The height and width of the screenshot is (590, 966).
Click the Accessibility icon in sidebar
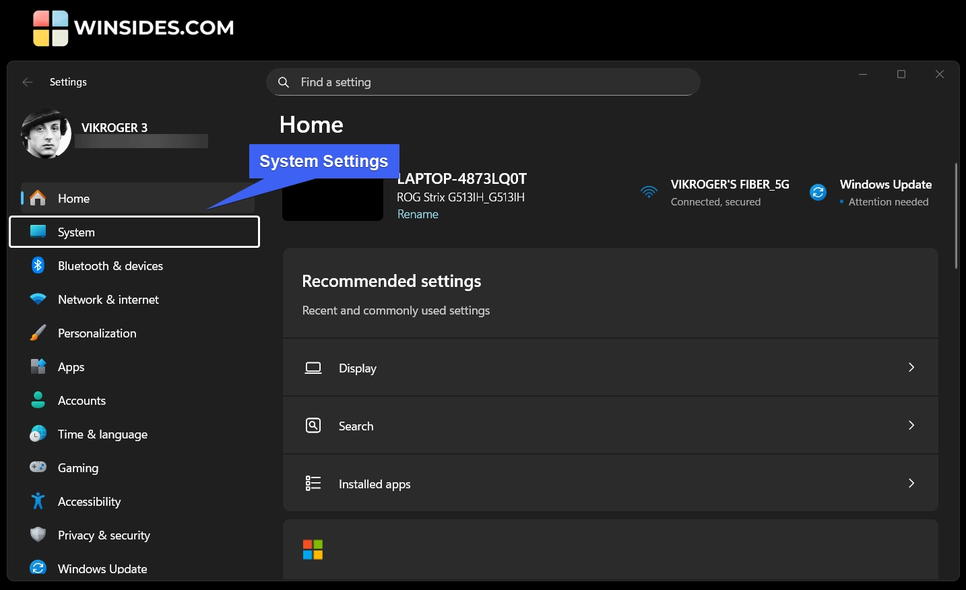tap(38, 501)
